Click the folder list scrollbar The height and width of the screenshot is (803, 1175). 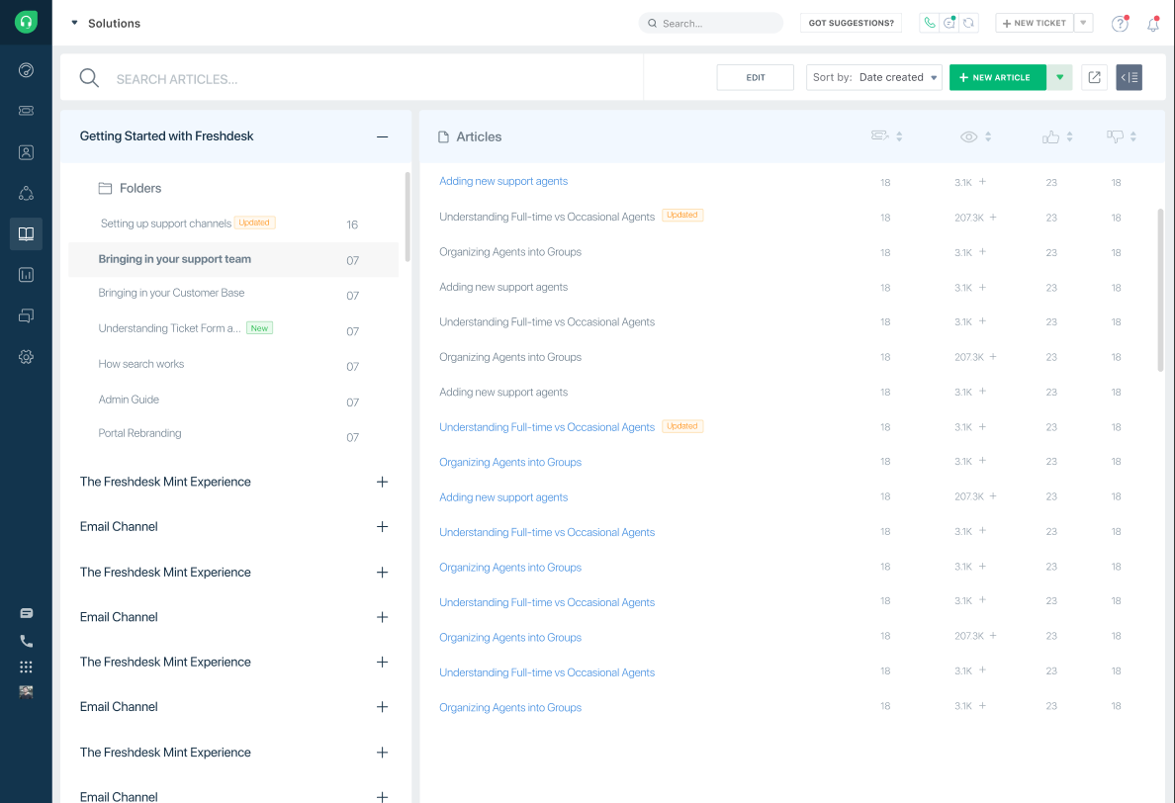(407, 218)
